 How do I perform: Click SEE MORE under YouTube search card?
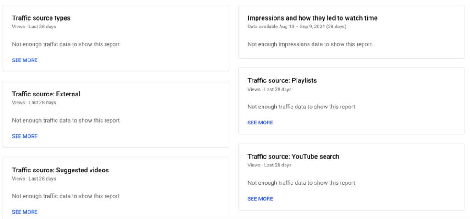(260, 199)
